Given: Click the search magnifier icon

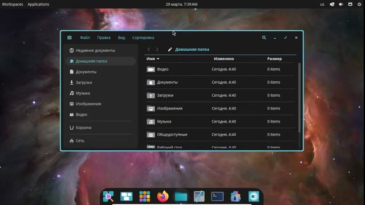Looking at the screenshot, I should pyautogui.click(x=264, y=38).
